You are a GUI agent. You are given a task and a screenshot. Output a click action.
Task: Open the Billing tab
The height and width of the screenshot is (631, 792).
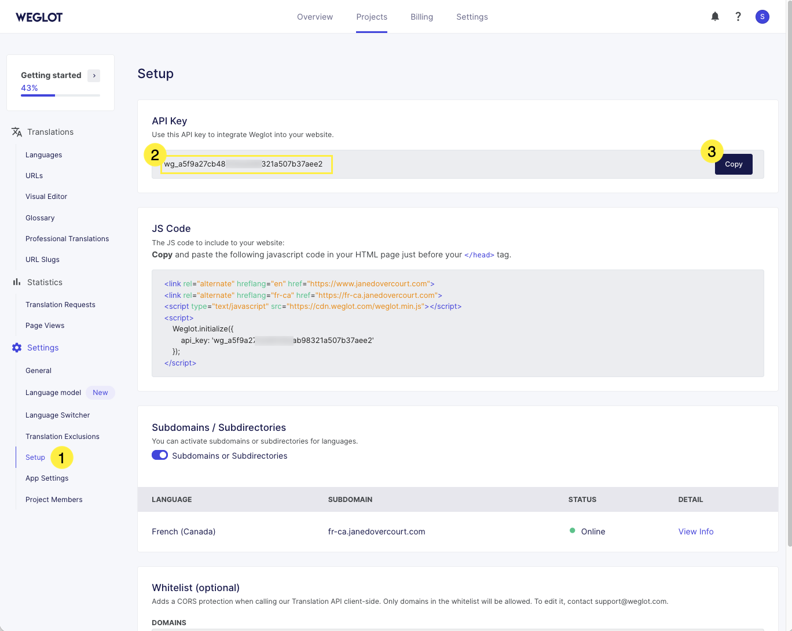[x=421, y=17]
